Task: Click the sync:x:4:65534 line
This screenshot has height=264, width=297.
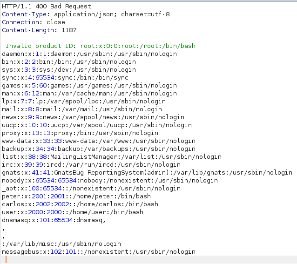Action: tap(65, 78)
